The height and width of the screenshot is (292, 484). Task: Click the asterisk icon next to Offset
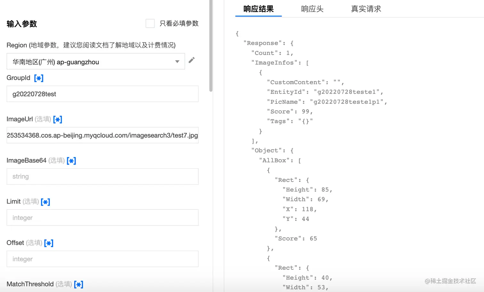coord(49,243)
